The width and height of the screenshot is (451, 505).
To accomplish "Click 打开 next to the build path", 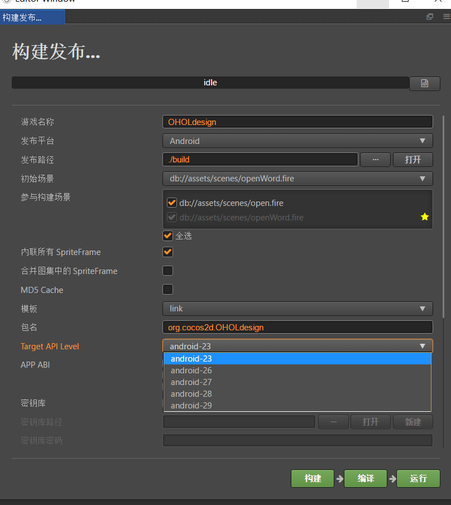I will tap(413, 160).
